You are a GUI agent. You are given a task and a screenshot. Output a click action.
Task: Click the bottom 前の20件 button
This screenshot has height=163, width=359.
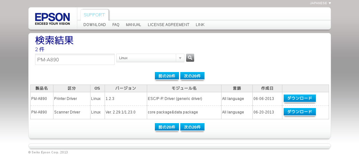[x=167, y=127]
